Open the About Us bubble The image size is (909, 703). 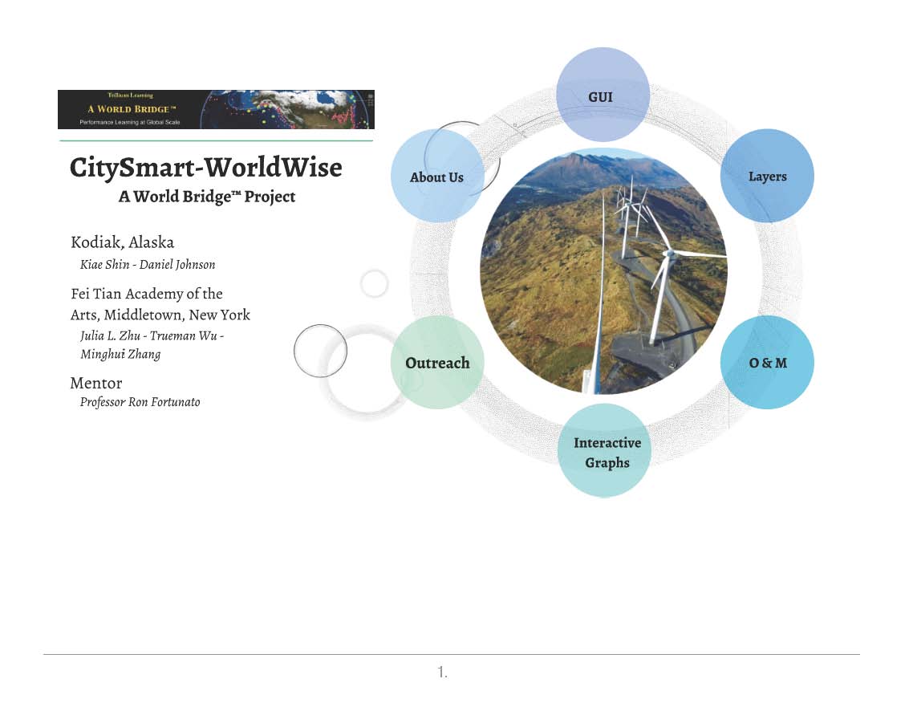coord(436,177)
